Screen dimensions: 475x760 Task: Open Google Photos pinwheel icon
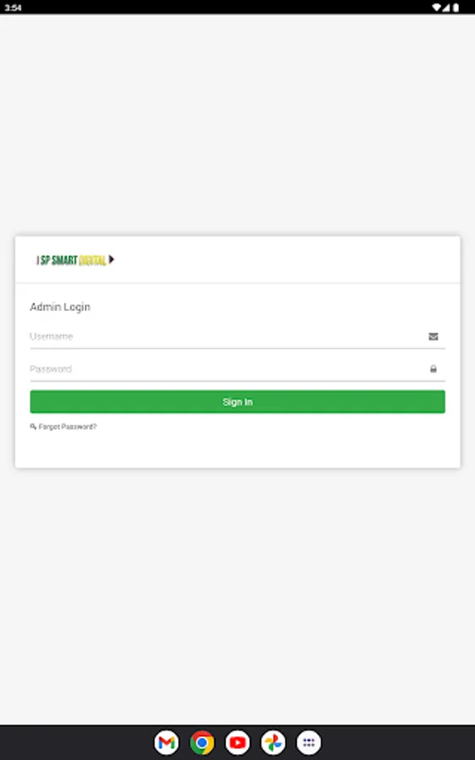click(273, 742)
